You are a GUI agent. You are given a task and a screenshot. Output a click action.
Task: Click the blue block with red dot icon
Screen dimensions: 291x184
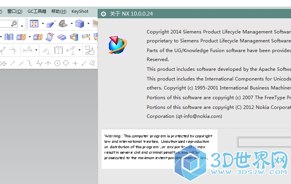pos(51,24)
